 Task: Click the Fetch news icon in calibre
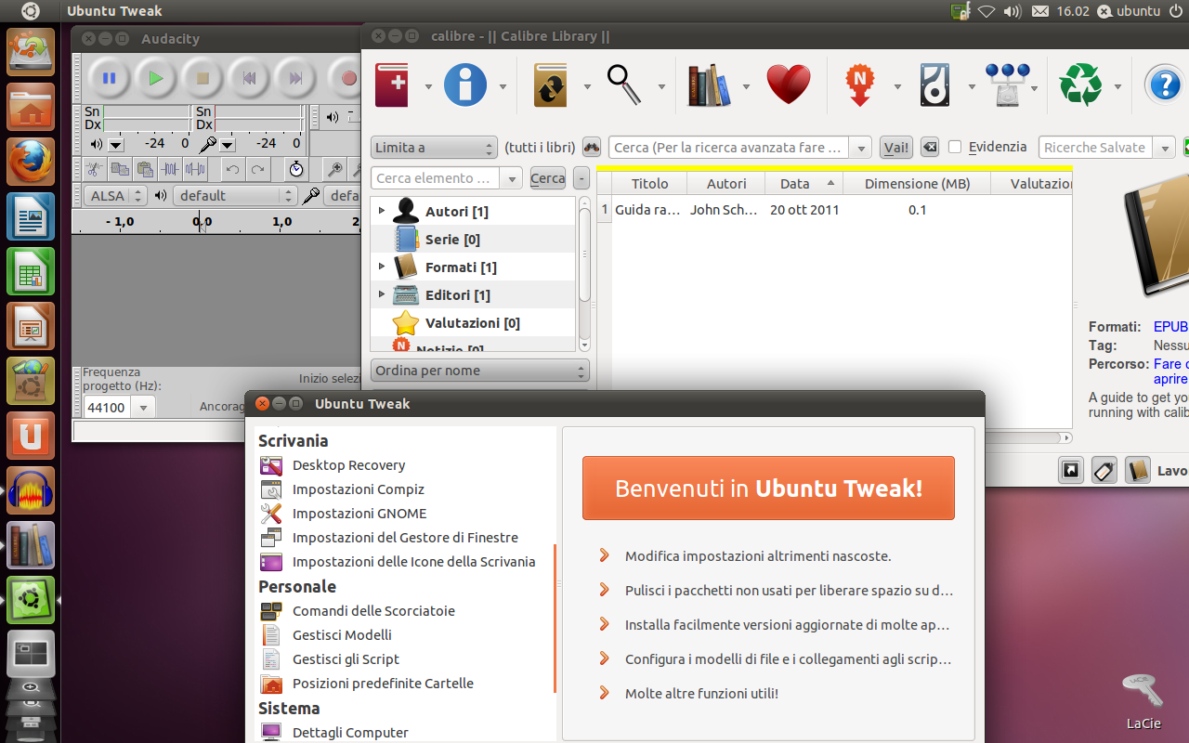point(860,85)
